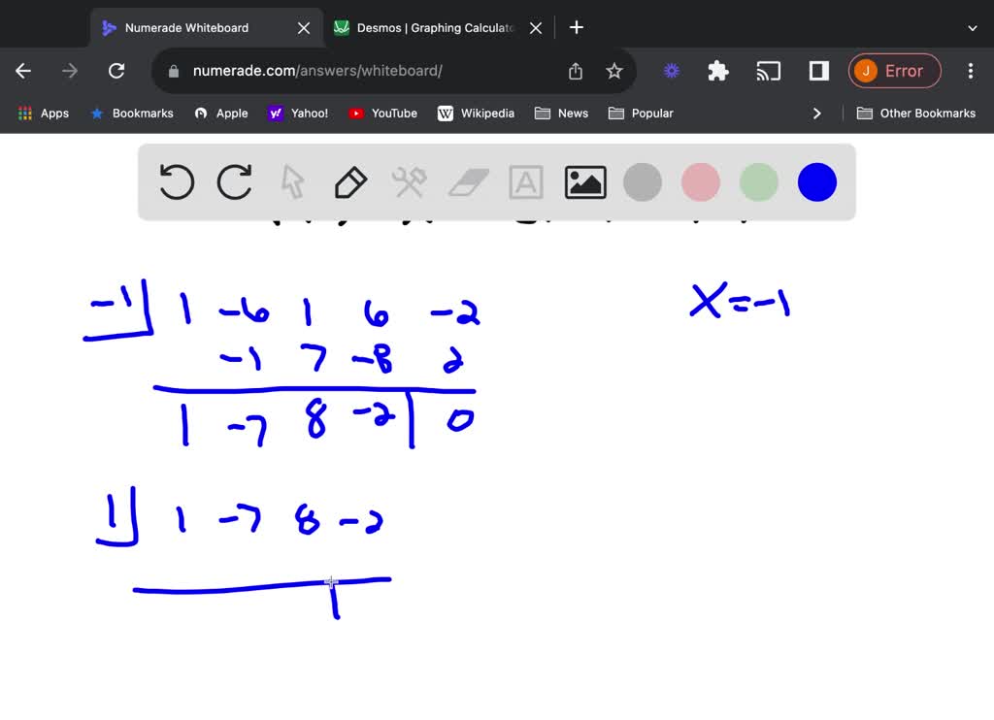Click the Error profile button
This screenshot has height=720, width=994.
[x=894, y=71]
